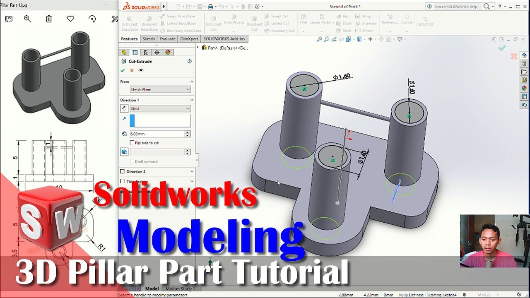
Task: Delete image with trash icon in viewer
Action: point(49,19)
